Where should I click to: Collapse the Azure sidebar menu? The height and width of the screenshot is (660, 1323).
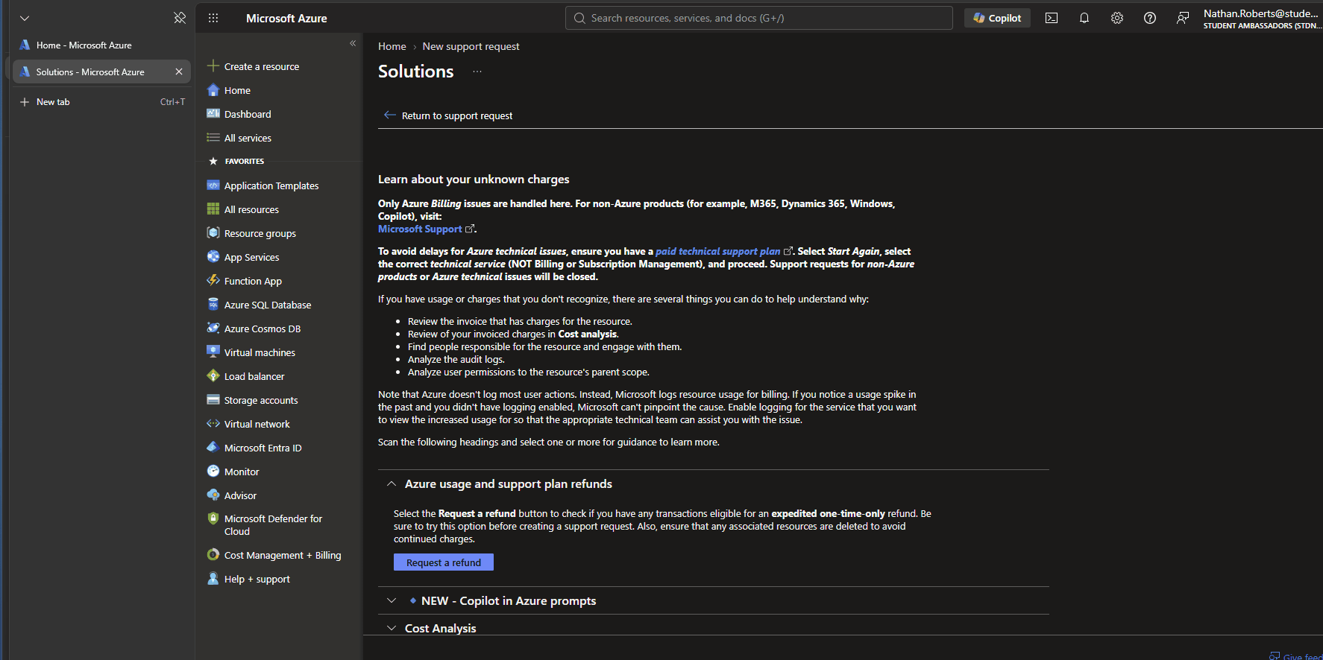(353, 43)
